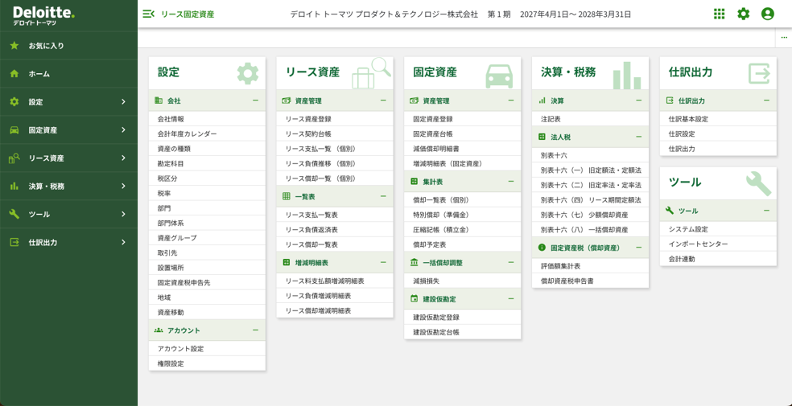
Task: Select 設定 in the left sidebar menu
Action: tap(36, 102)
